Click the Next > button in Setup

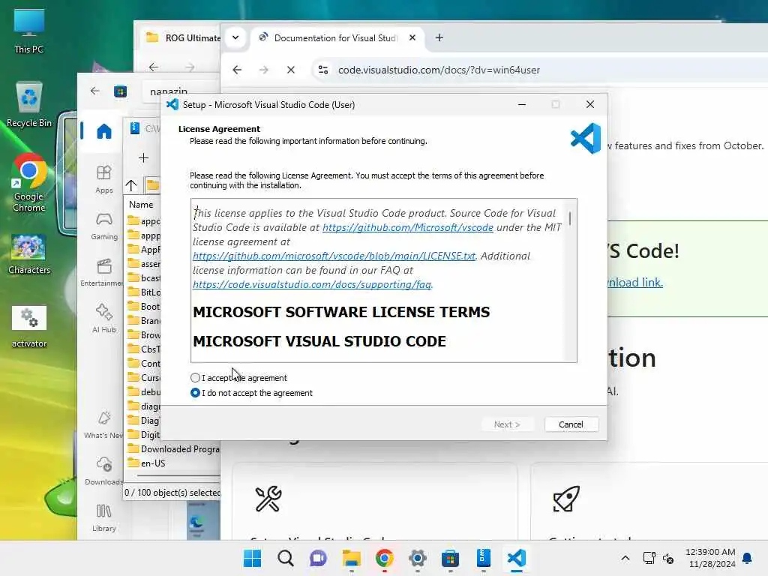click(507, 424)
